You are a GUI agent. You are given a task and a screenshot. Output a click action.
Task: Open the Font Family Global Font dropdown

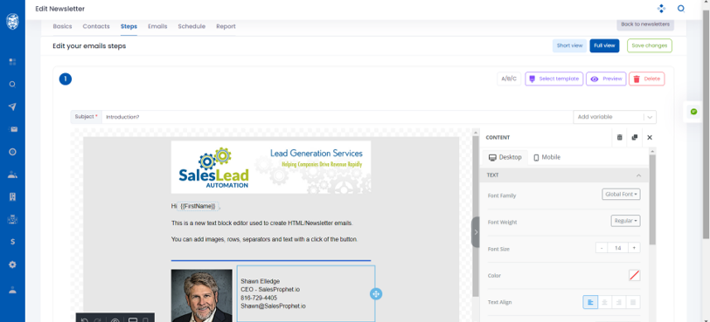[x=621, y=195]
